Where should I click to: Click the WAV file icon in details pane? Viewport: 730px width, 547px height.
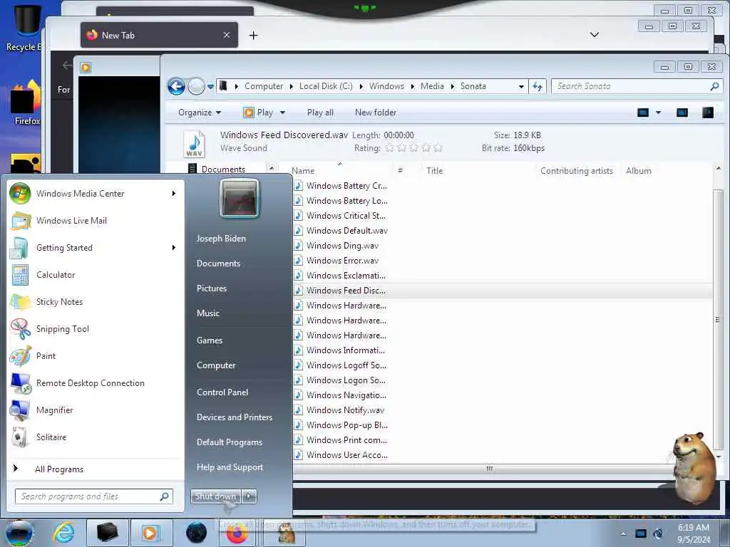tap(194, 143)
